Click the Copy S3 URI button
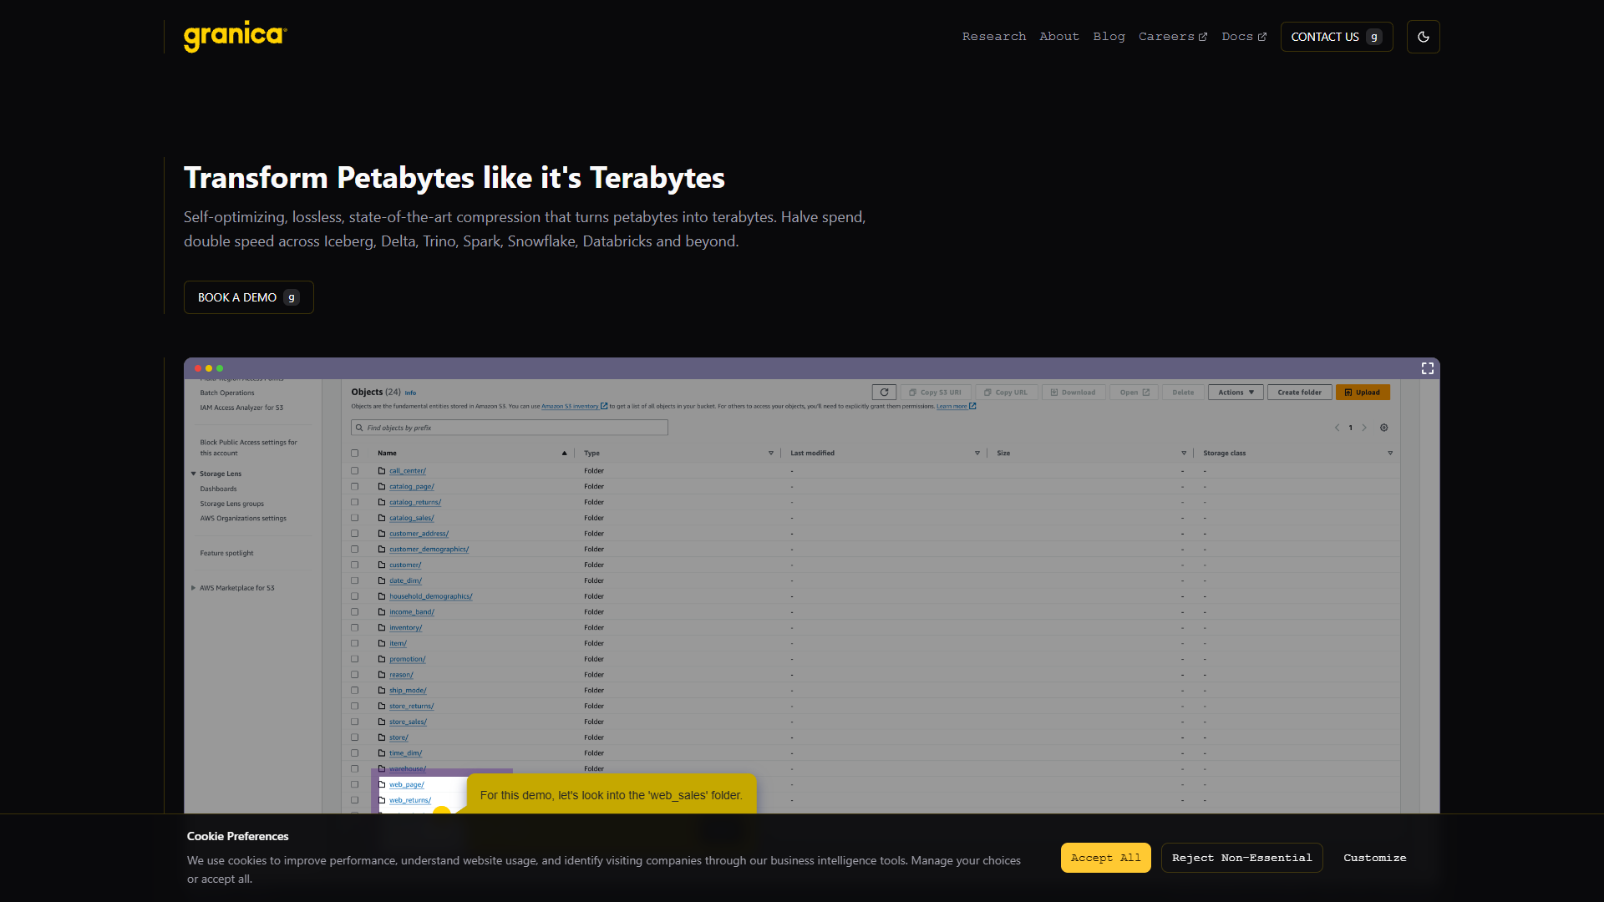The image size is (1604, 902). (x=936, y=393)
